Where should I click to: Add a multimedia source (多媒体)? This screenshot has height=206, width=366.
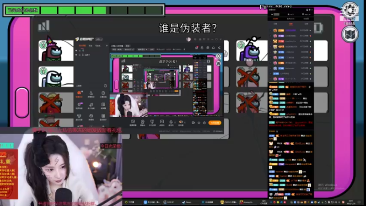coord(162,123)
